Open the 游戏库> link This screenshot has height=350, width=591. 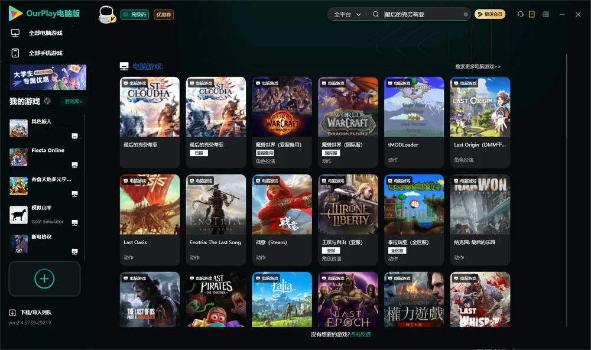point(73,101)
